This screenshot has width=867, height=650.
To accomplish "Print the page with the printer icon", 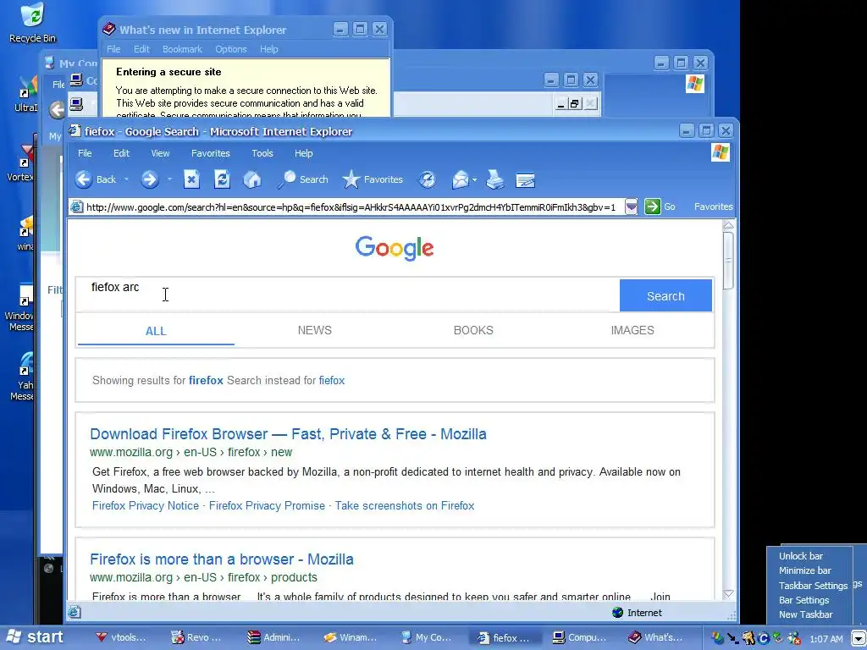I will point(494,179).
